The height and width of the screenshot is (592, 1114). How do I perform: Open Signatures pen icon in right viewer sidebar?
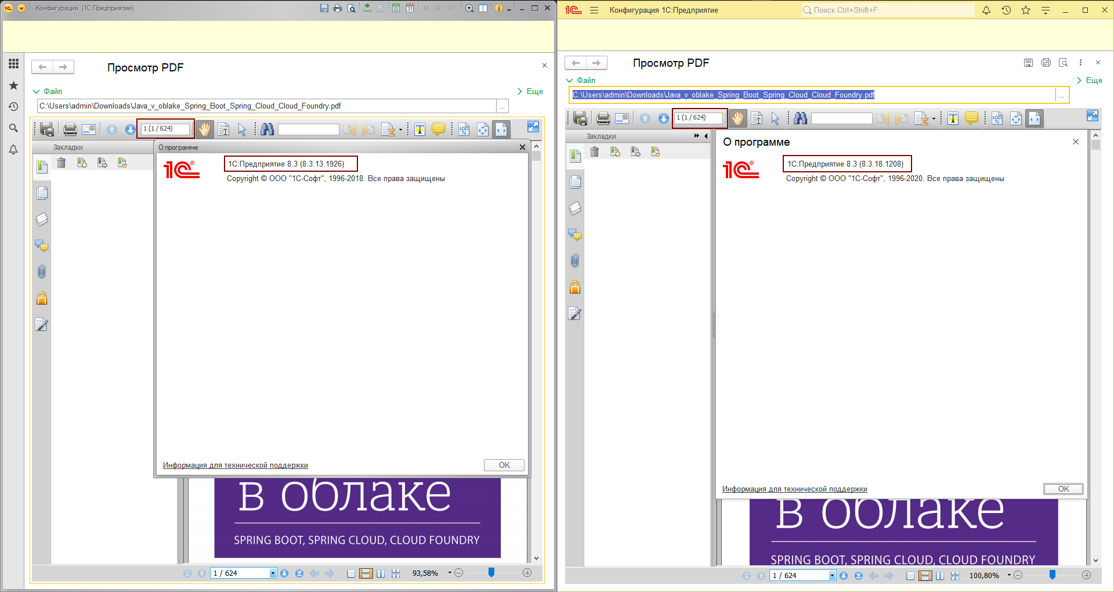point(574,313)
